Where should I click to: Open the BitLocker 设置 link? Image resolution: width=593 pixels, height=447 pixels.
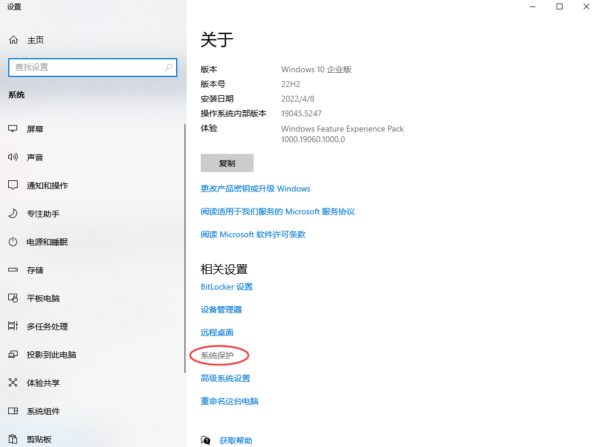(x=227, y=287)
